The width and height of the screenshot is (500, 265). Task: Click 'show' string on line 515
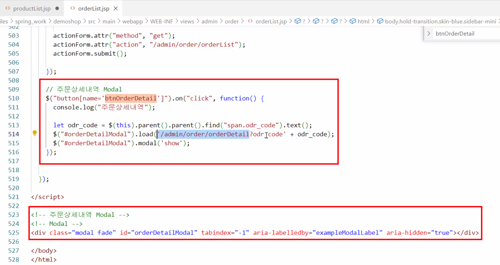pyautogui.click(x=172, y=143)
